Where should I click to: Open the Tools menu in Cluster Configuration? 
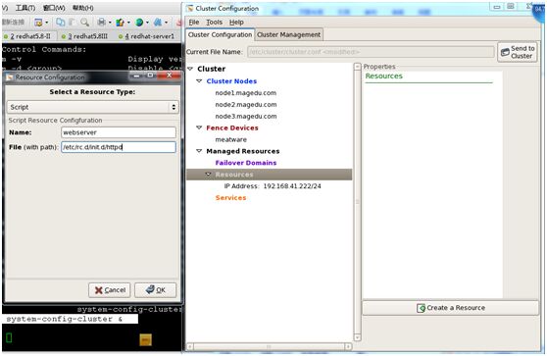click(x=215, y=23)
